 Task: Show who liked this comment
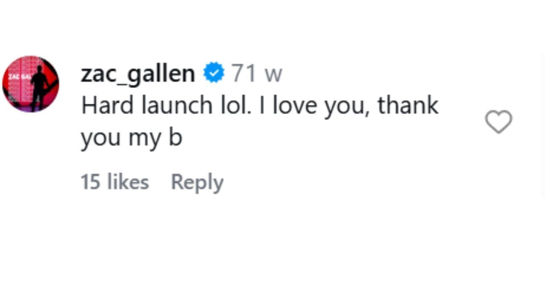115,182
